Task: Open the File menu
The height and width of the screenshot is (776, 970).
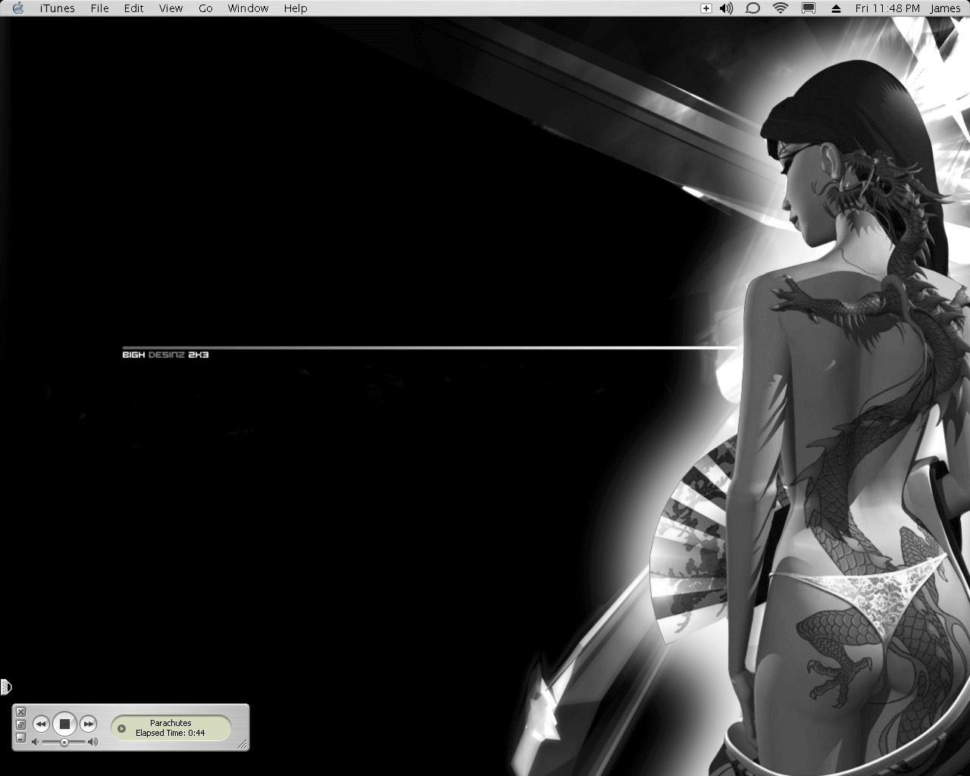Action: coord(99,8)
